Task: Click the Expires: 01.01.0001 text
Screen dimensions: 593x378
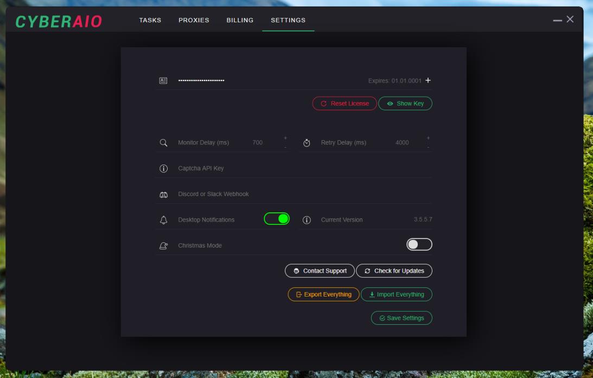Action: point(394,81)
